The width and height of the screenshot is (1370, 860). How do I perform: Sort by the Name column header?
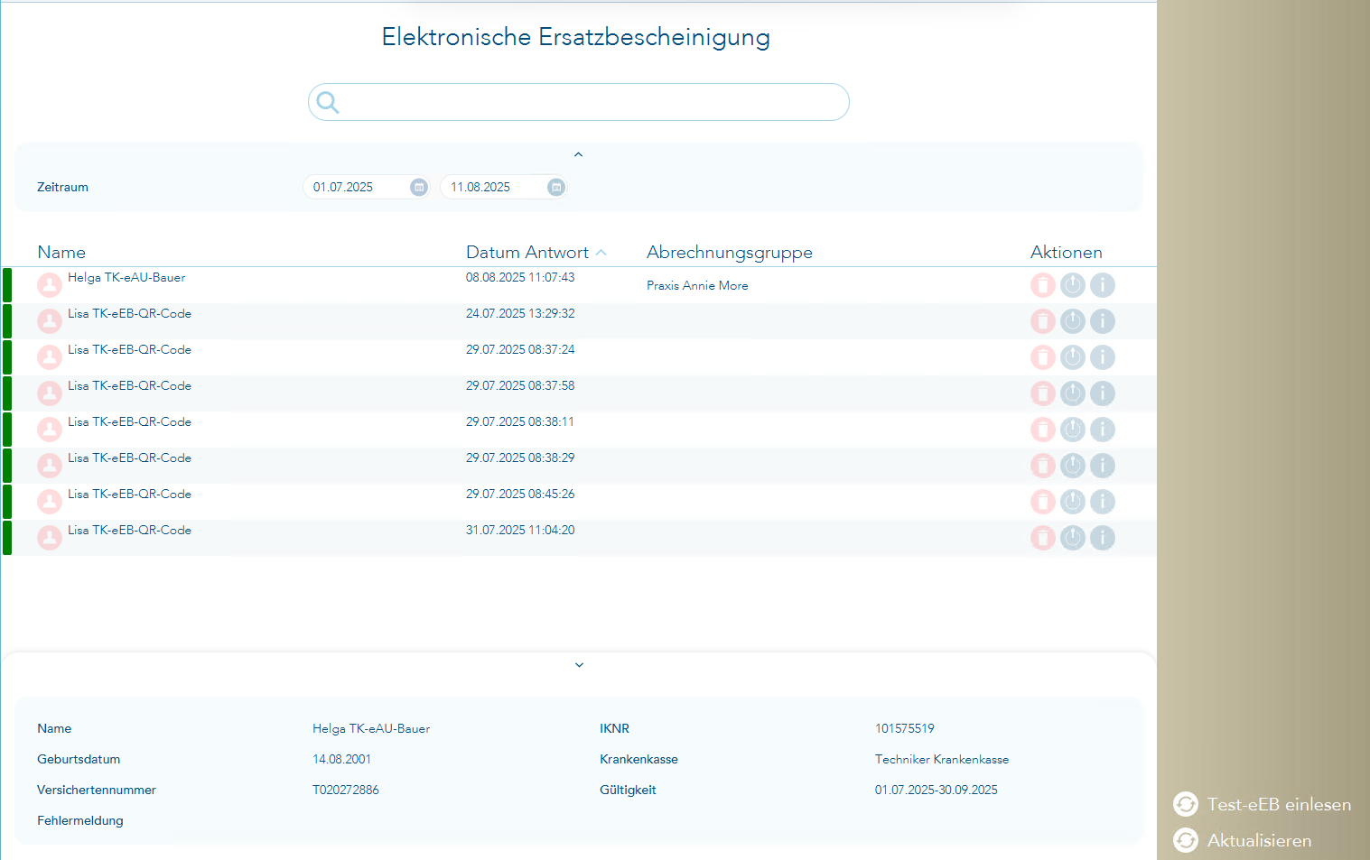(61, 253)
